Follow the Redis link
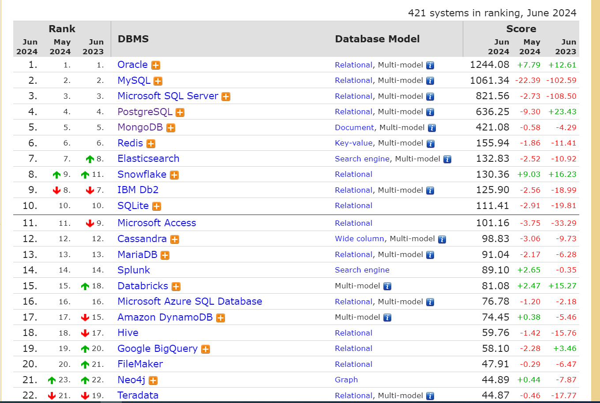This screenshot has width=600, height=403. coord(130,143)
